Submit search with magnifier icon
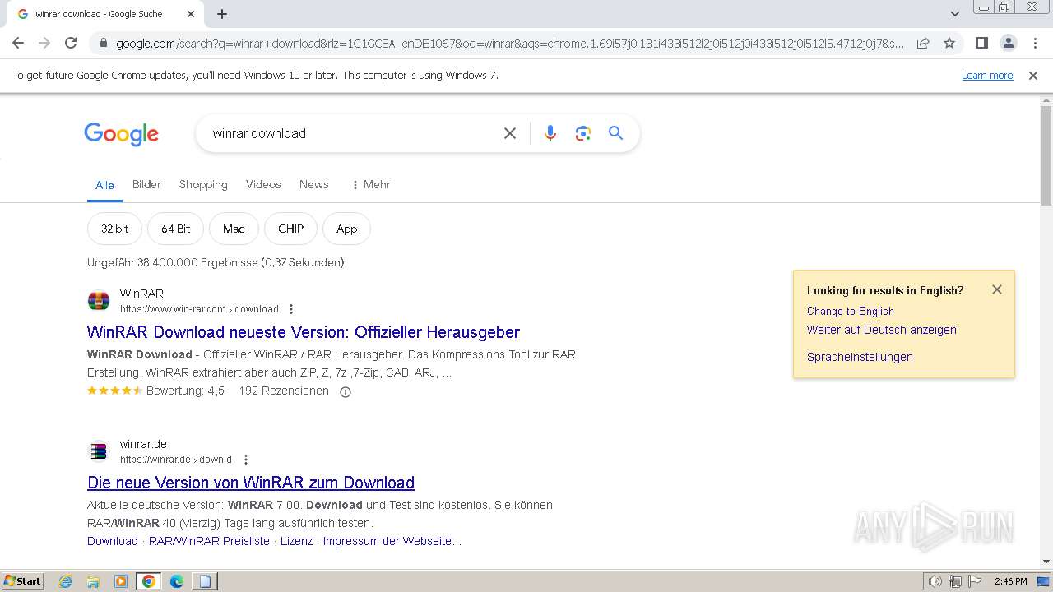1053x592 pixels. point(615,133)
